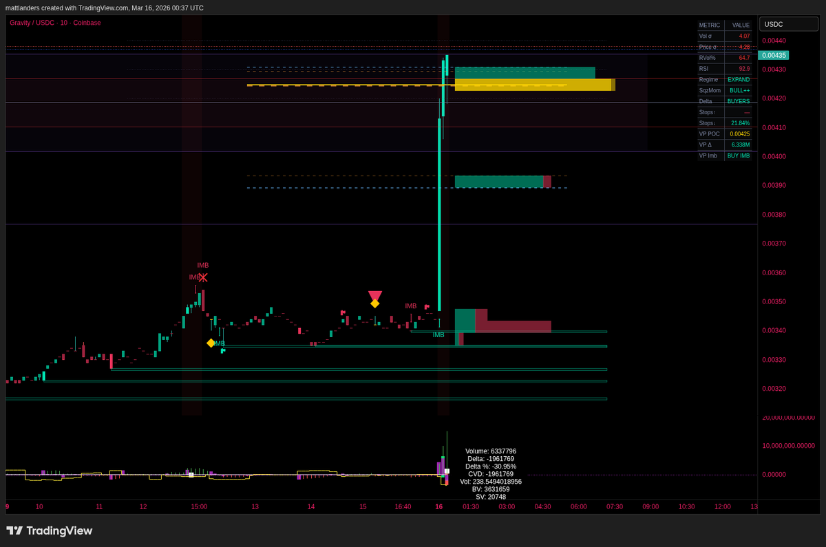The height and width of the screenshot is (547, 826).
Task: Click the 0.00440 price axis label
Action: click(774, 41)
